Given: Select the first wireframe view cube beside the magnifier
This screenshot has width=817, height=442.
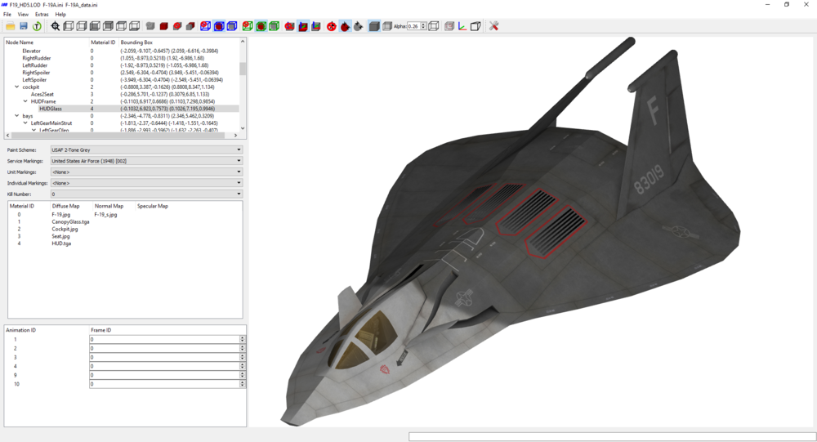Looking at the screenshot, I should click(x=69, y=26).
